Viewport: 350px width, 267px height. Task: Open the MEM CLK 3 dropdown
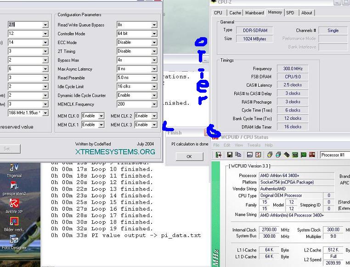(x=154, y=125)
